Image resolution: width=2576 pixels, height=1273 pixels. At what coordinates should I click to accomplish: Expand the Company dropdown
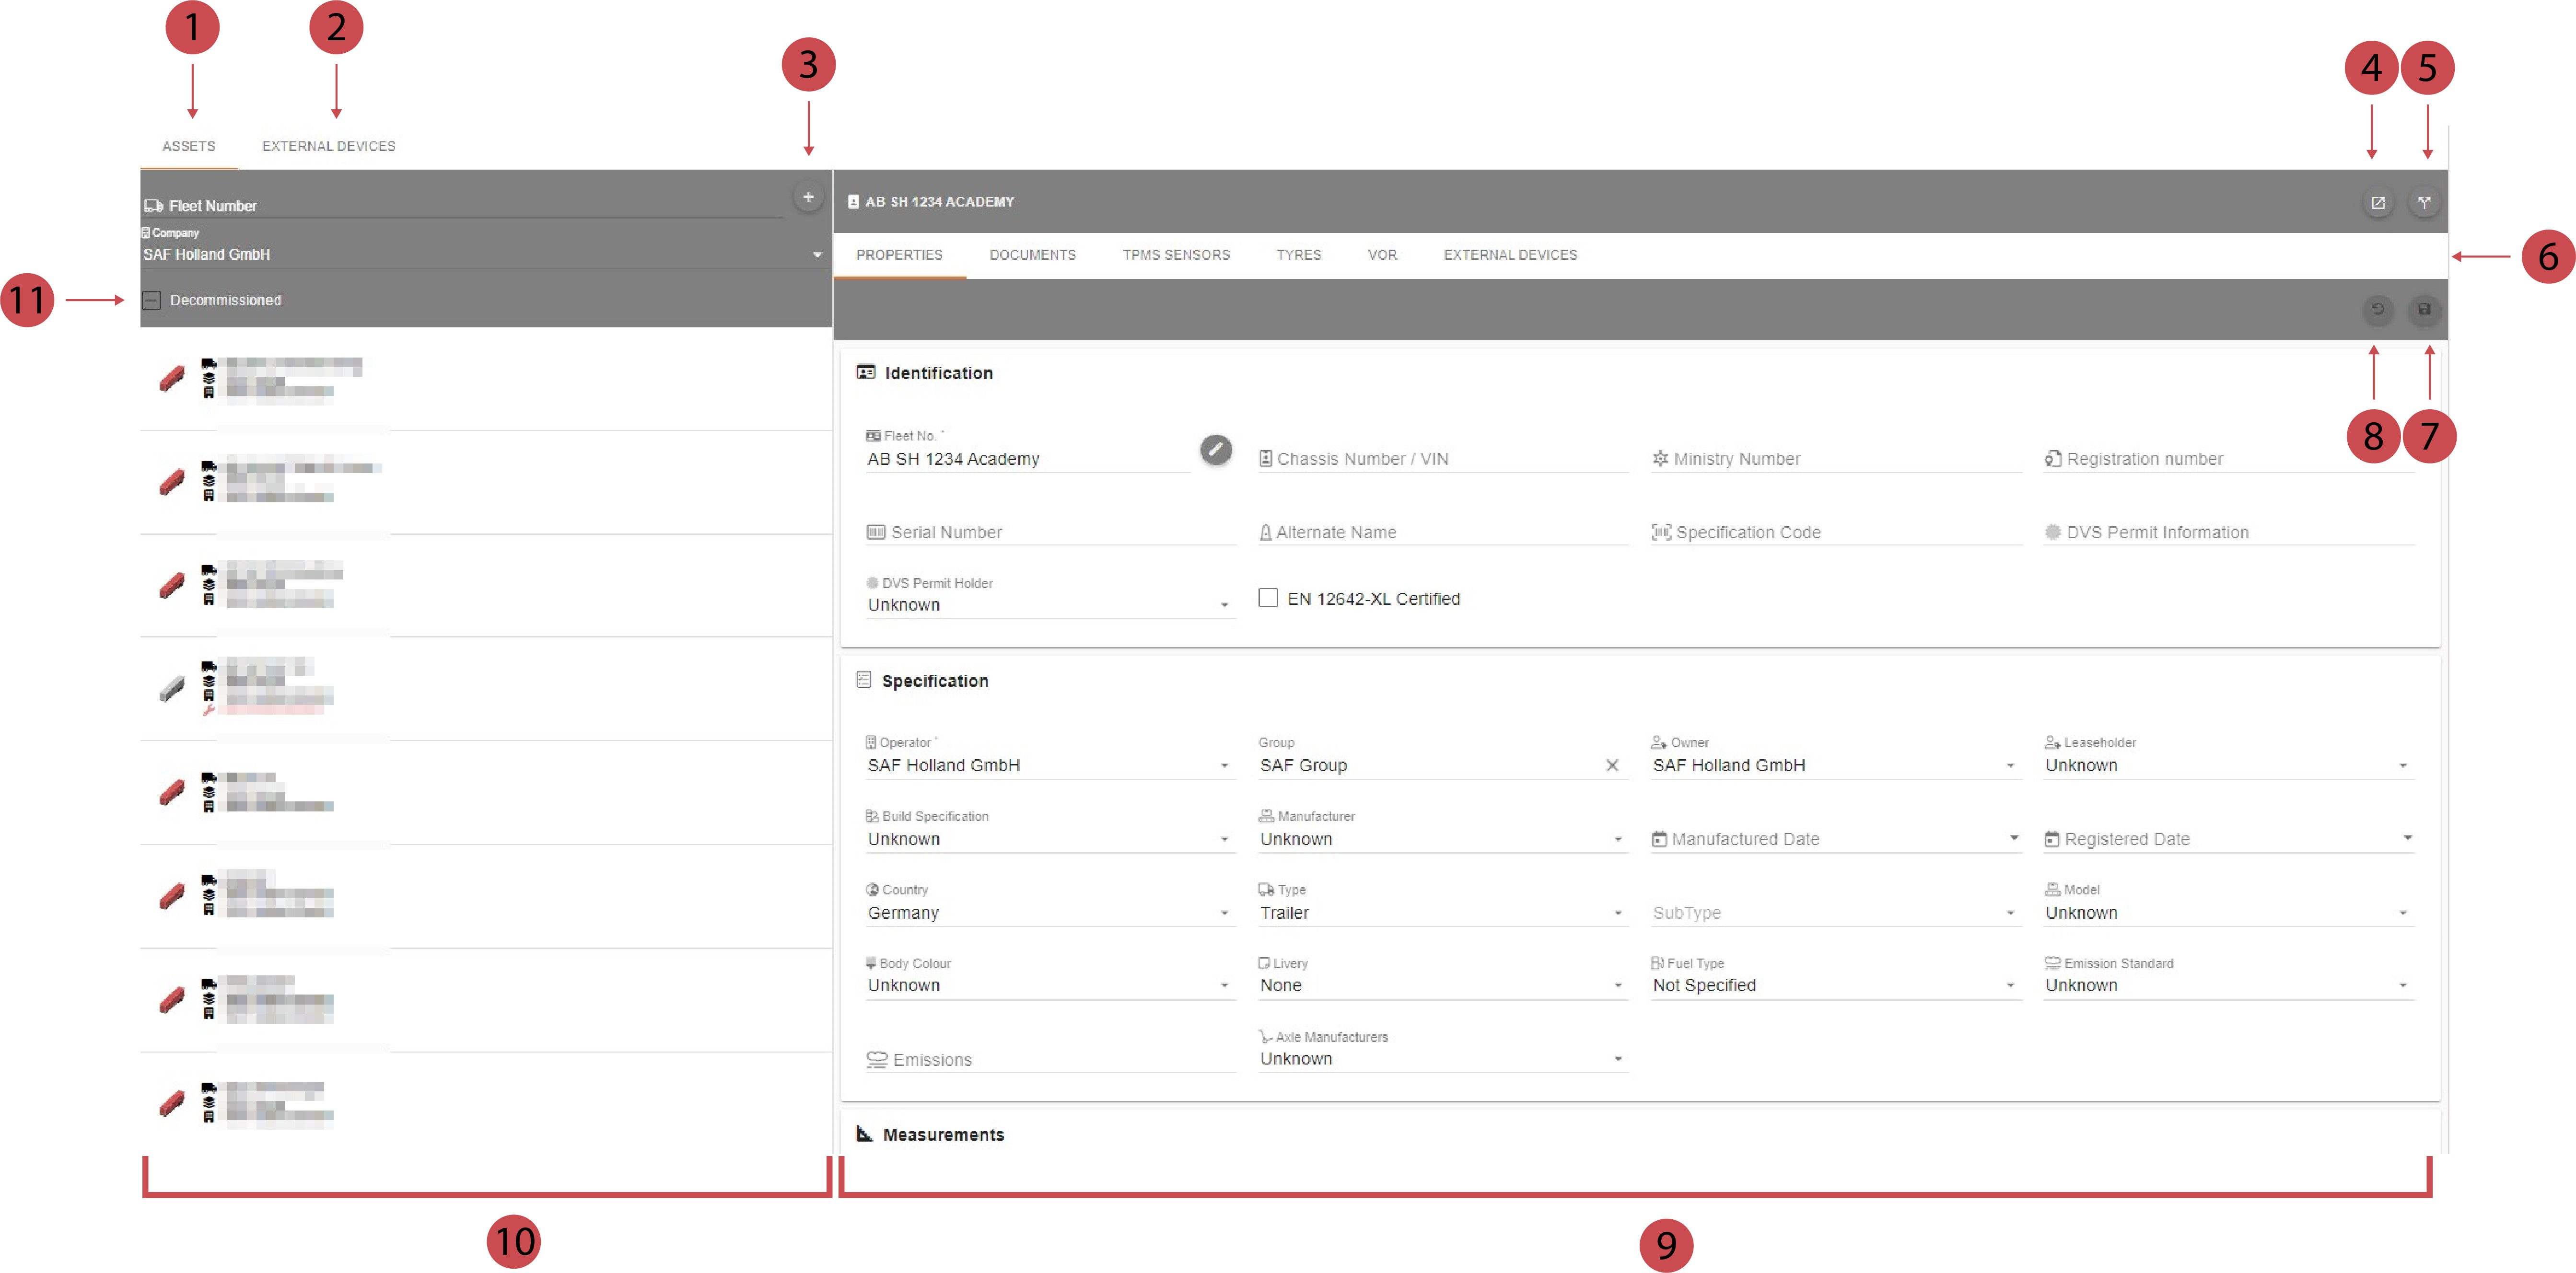pos(816,255)
